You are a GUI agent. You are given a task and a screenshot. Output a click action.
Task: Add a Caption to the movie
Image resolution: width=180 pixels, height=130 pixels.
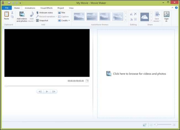coord(63,17)
